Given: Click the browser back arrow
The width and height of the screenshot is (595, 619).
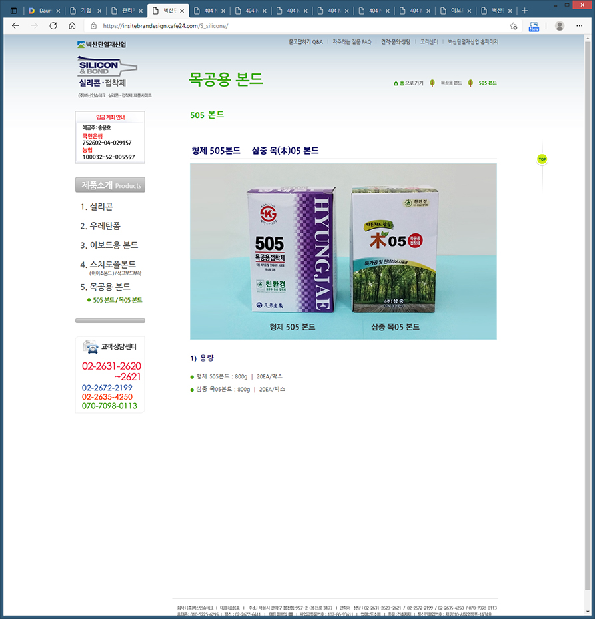Looking at the screenshot, I should coord(15,26).
